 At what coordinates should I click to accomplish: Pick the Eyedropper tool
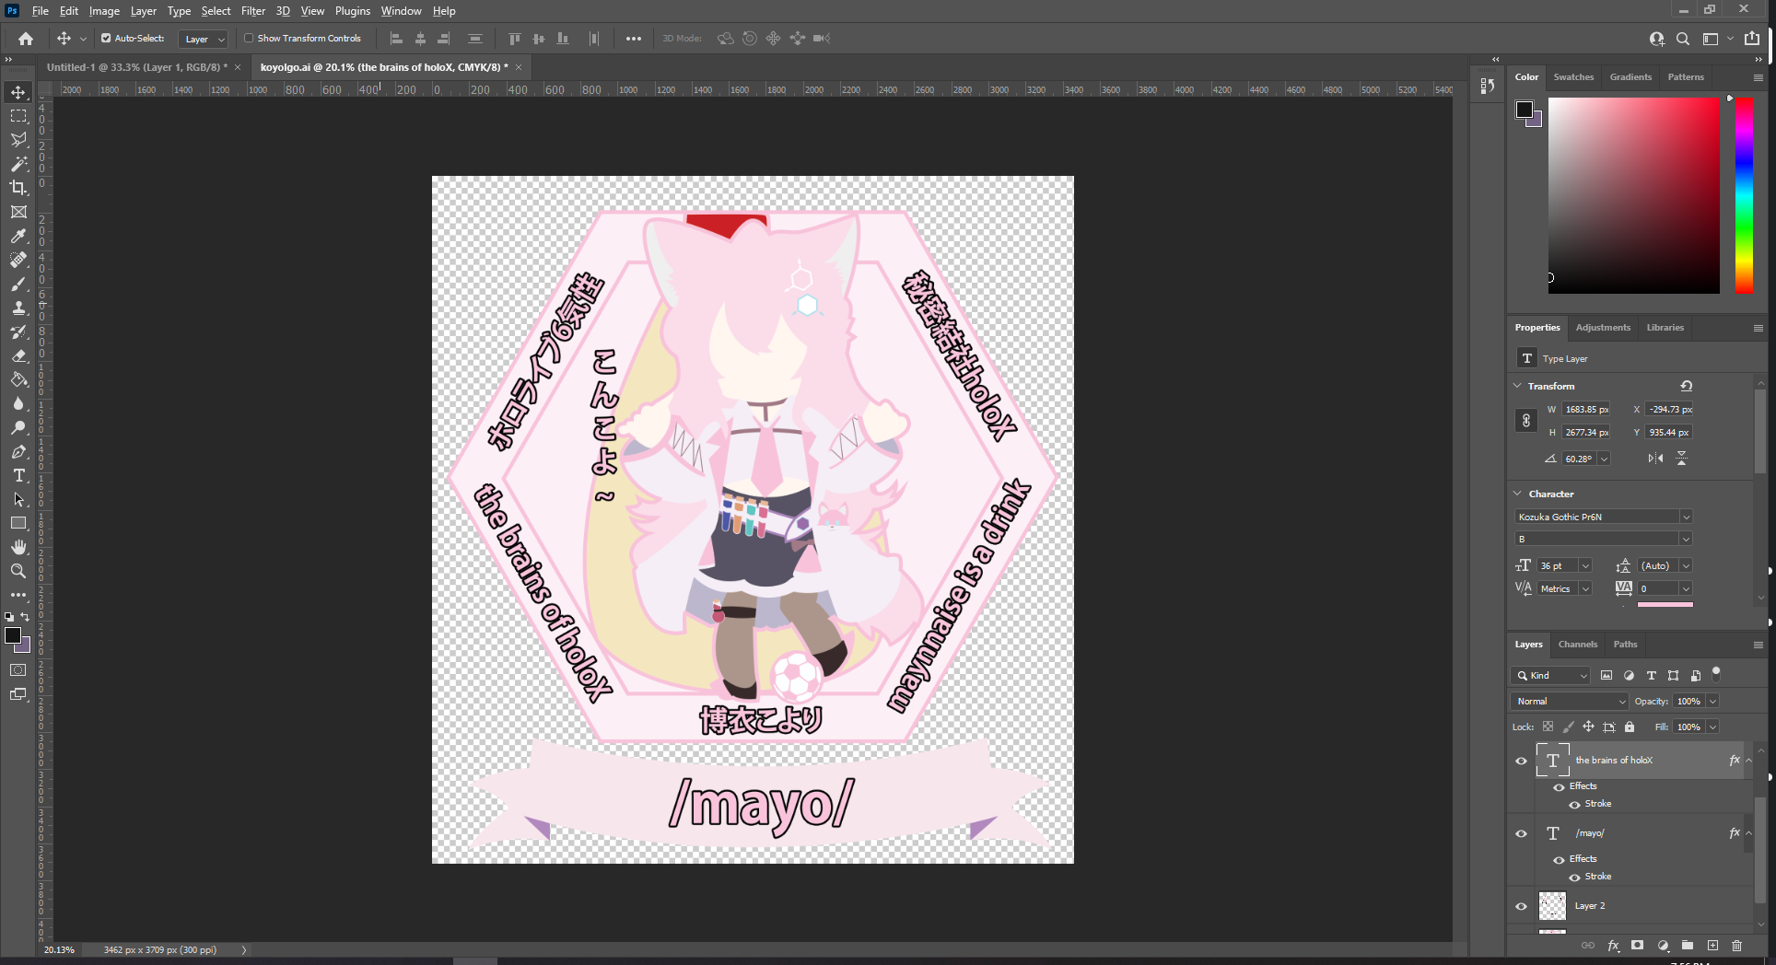point(18,236)
